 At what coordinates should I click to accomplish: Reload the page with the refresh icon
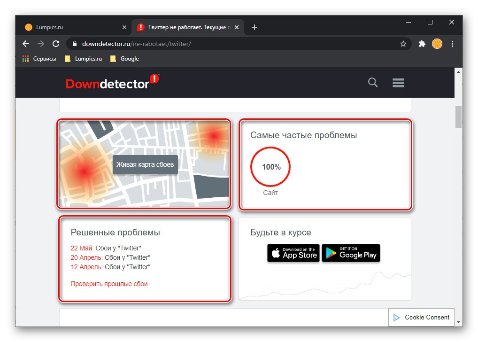coord(56,44)
